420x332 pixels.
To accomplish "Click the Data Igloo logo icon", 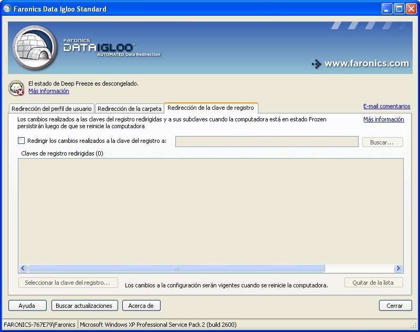I will point(34,48).
